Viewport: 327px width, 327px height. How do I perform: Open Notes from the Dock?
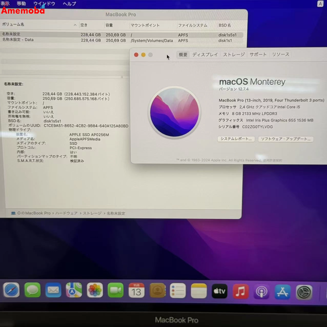click(x=199, y=290)
